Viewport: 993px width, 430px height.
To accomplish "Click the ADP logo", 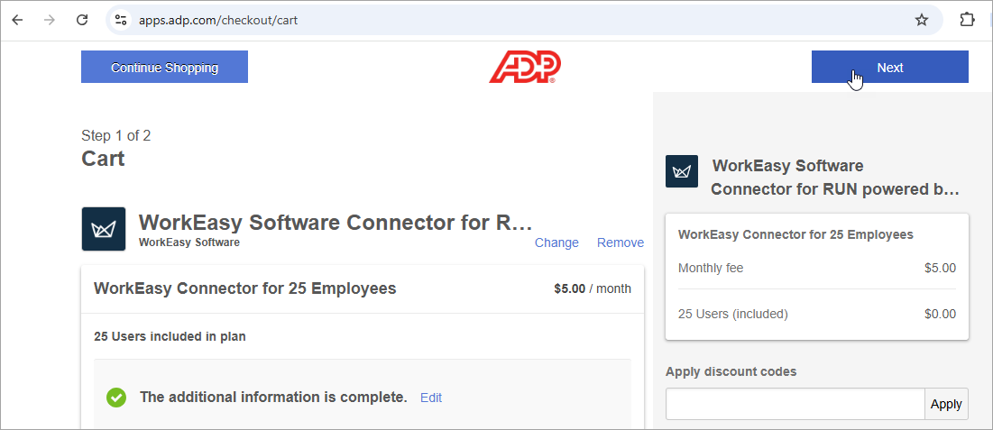I will (x=525, y=67).
